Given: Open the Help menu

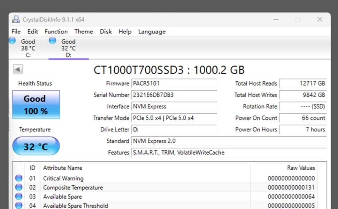Looking at the screenshot, I should 125,31.
